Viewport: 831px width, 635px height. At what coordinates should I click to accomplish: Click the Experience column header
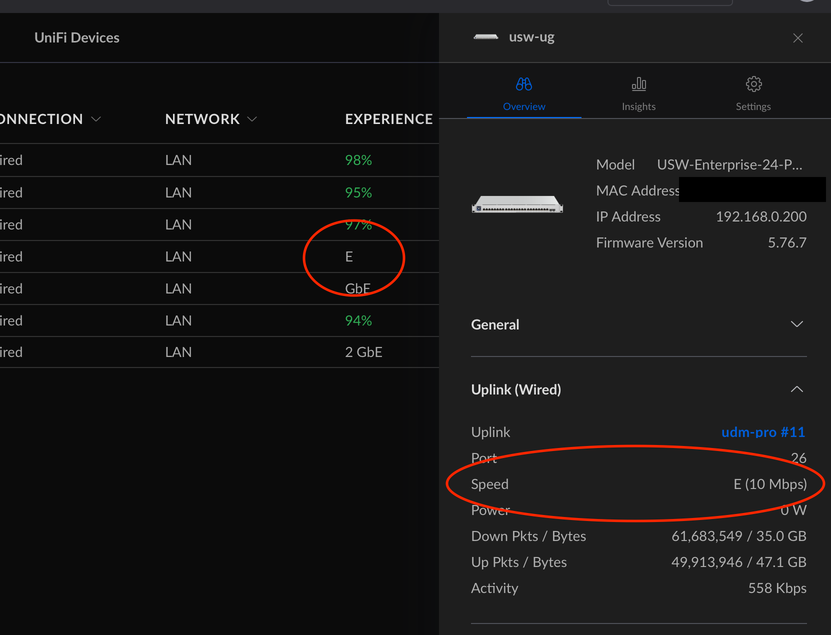tap(388, 119)
